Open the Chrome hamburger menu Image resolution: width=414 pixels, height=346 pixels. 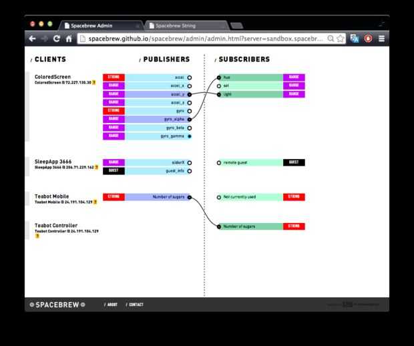(x=381, y=39)
